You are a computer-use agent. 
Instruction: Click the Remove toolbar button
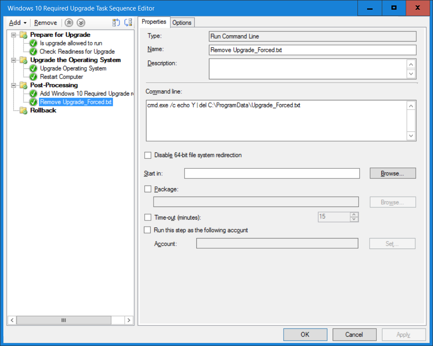pos(46,23)
